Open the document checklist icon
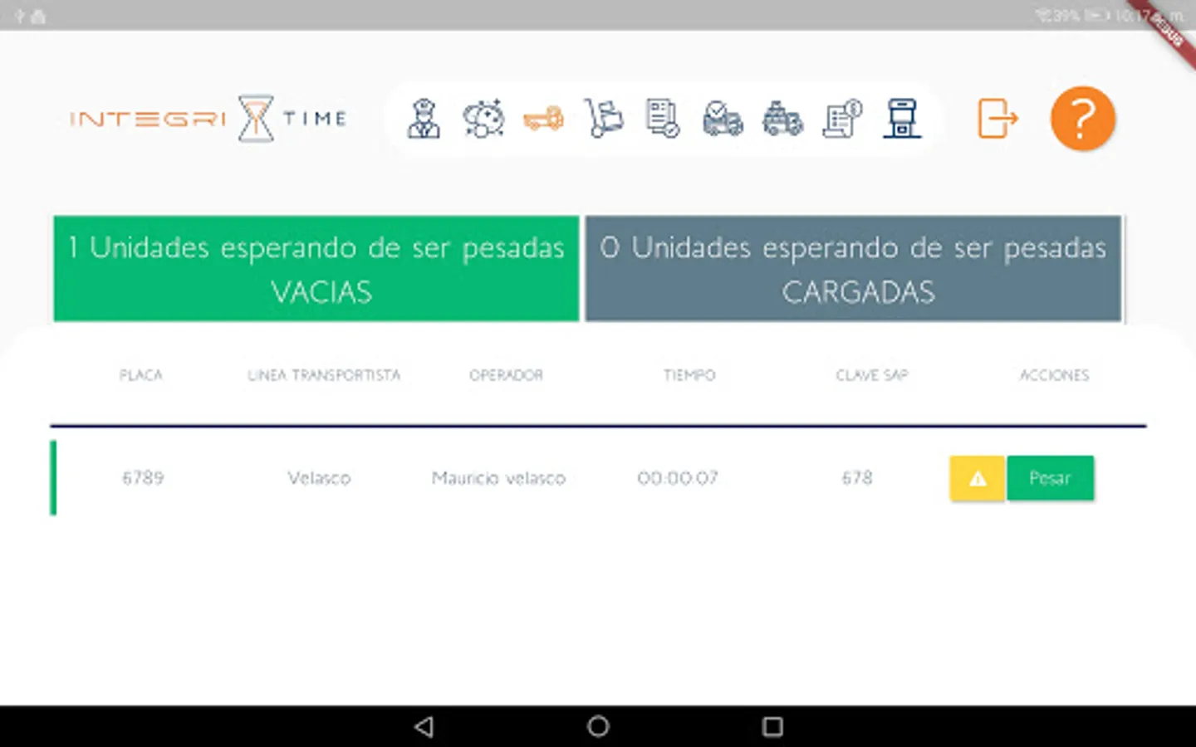The height and width of the screenshot is (747, 1196). click(663, 119)
